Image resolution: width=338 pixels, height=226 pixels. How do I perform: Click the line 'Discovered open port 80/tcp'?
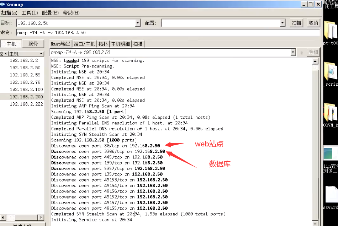(x=106, y=146)
